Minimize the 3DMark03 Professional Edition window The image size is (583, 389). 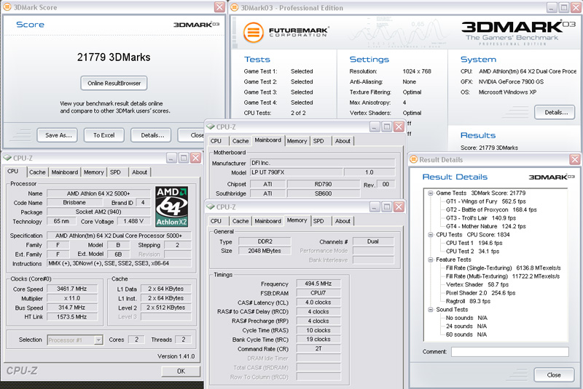click(552, 7)
